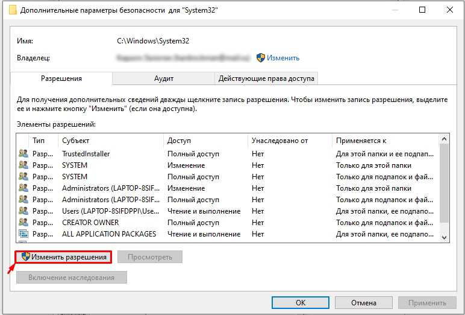Click the group icon in the Users row
This screenshot has width=465, height=315.
23,211
